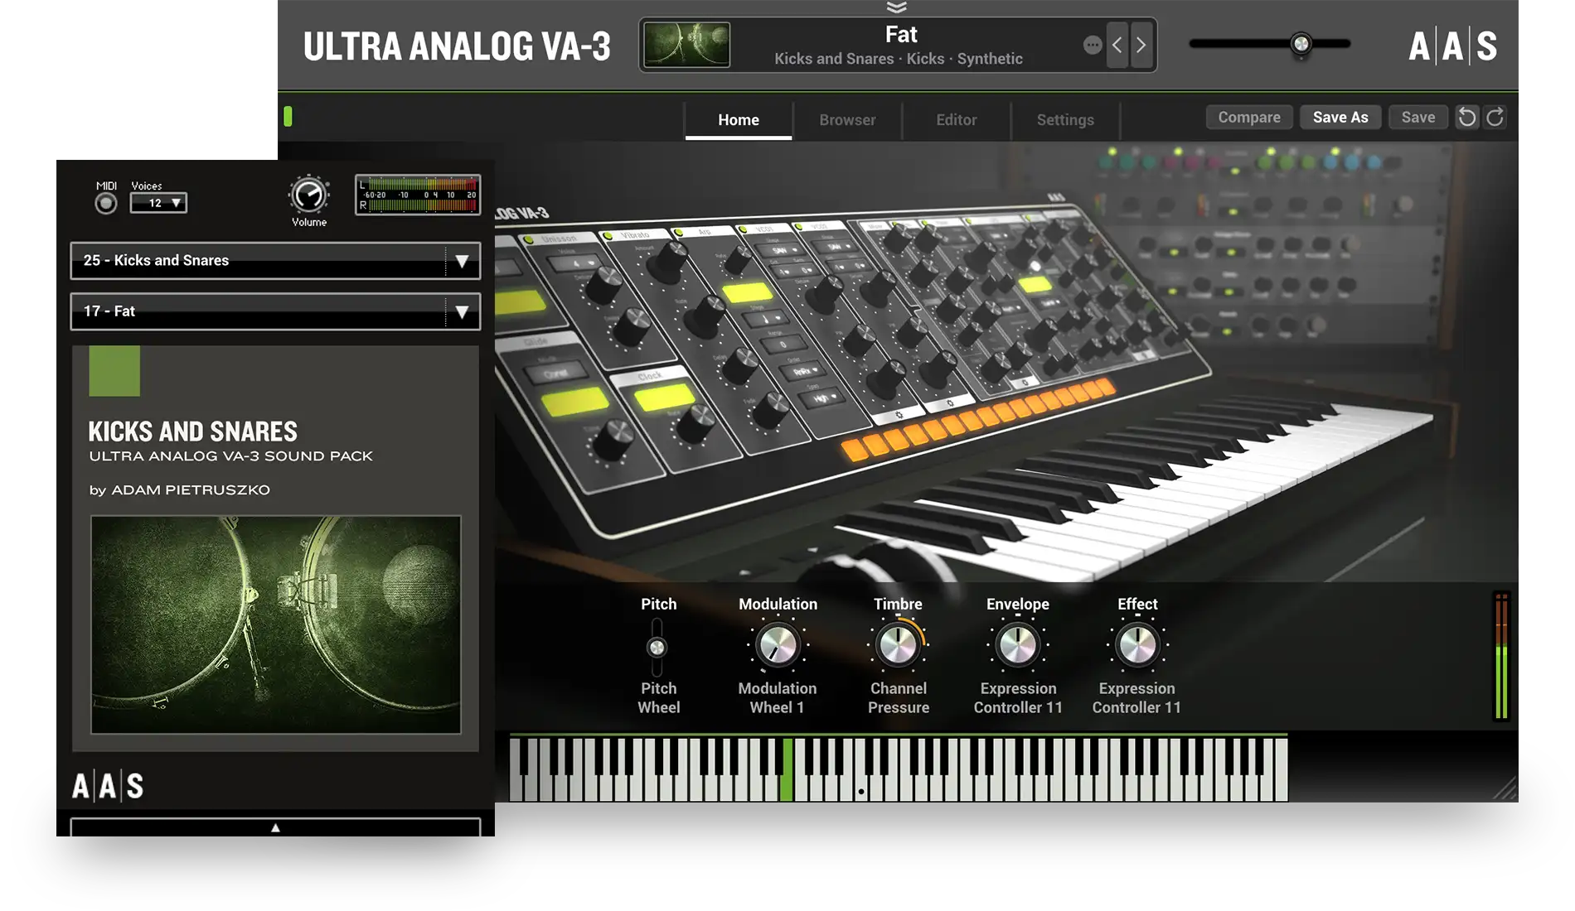The image size is (1575, 911).
Task: Toggle the MIDI indicator button
Action: [x=106, y=204]
